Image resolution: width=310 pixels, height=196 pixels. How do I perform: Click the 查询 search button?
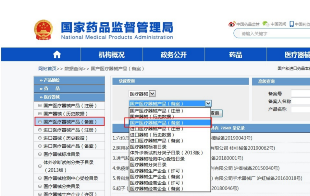217,113
